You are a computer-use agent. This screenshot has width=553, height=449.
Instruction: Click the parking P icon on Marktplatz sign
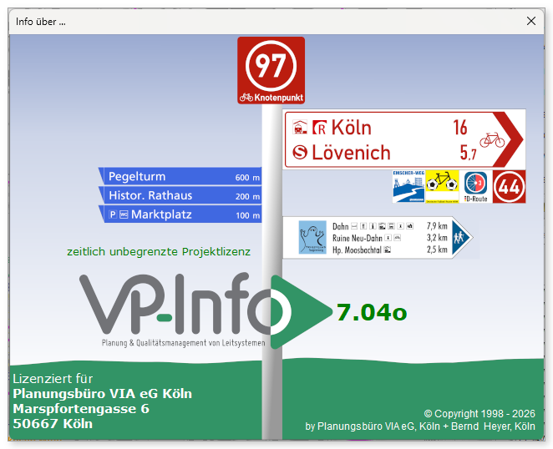113,214
